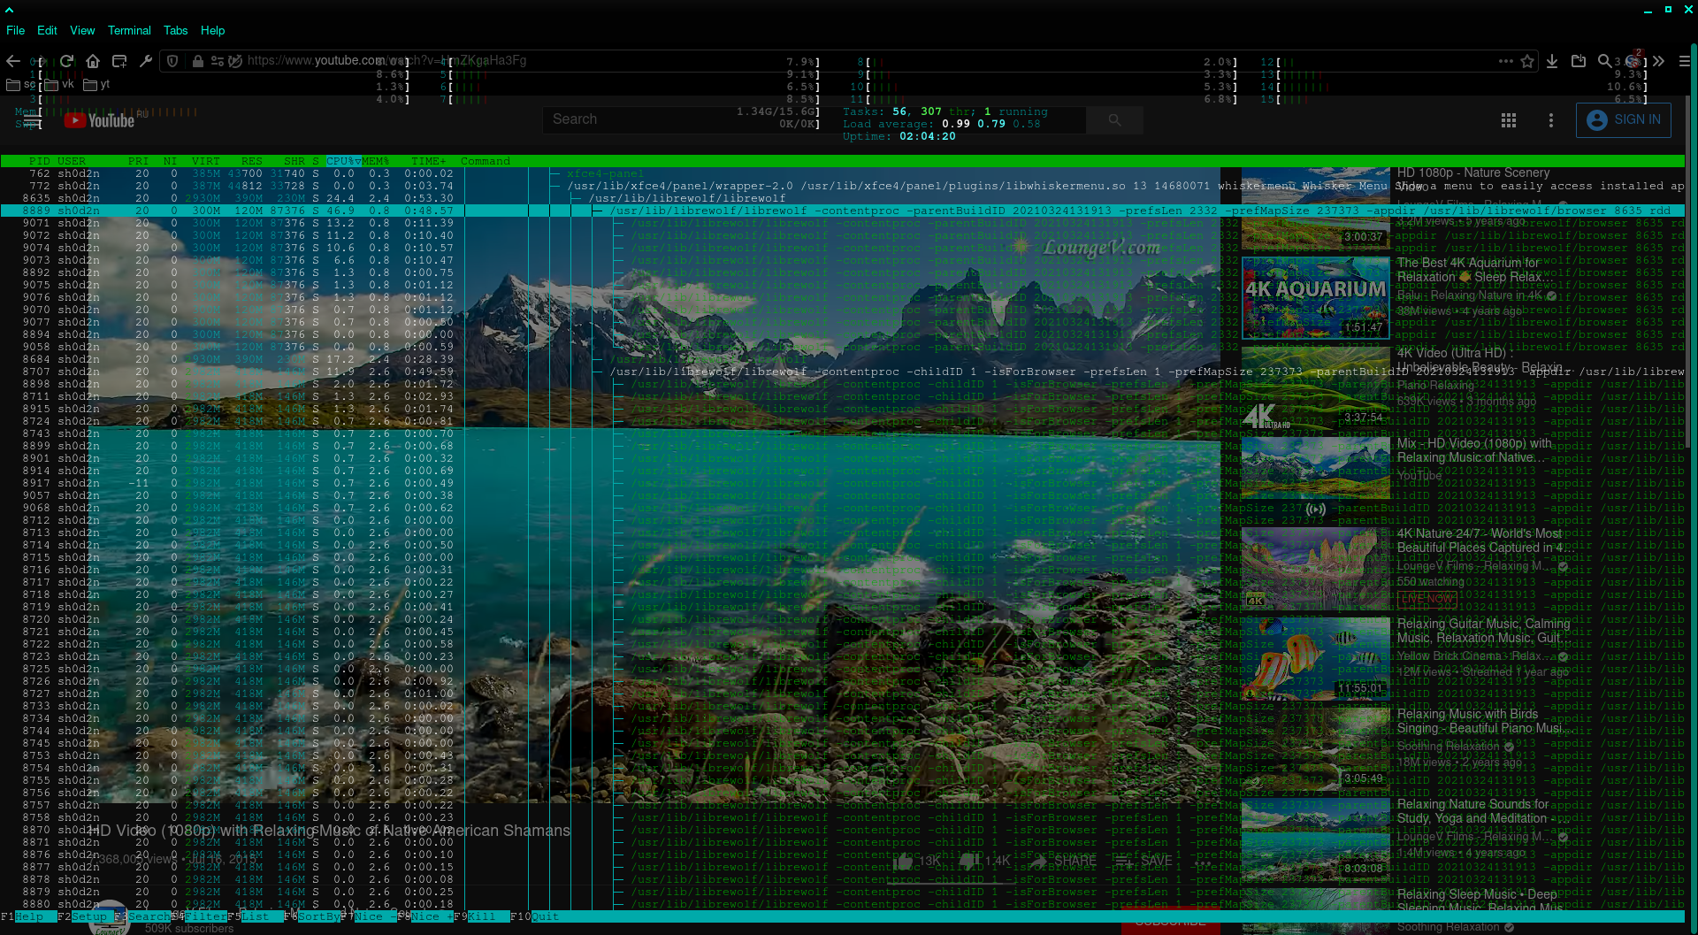This screenshot has height=935, width=1698.
Task: Open YouTube settings three-dot menu
Action: pos(1550,120)
